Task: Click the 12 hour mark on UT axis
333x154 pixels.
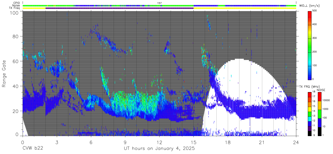Action: [x=159, y=142]
